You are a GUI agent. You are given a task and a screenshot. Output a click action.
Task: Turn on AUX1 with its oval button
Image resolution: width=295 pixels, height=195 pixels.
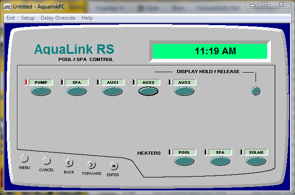[113, 91]
